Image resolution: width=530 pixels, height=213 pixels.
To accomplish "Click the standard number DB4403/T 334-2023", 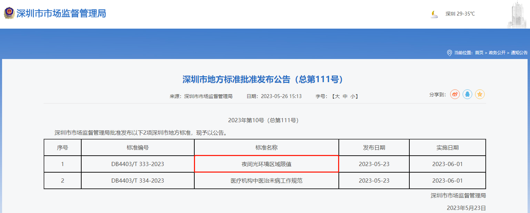I will click(x=138, y=181).
